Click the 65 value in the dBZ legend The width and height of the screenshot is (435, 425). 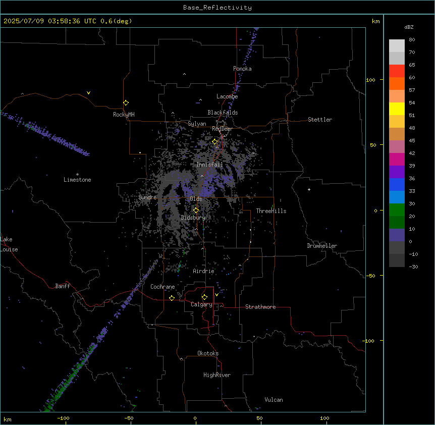tap(412, 65)
